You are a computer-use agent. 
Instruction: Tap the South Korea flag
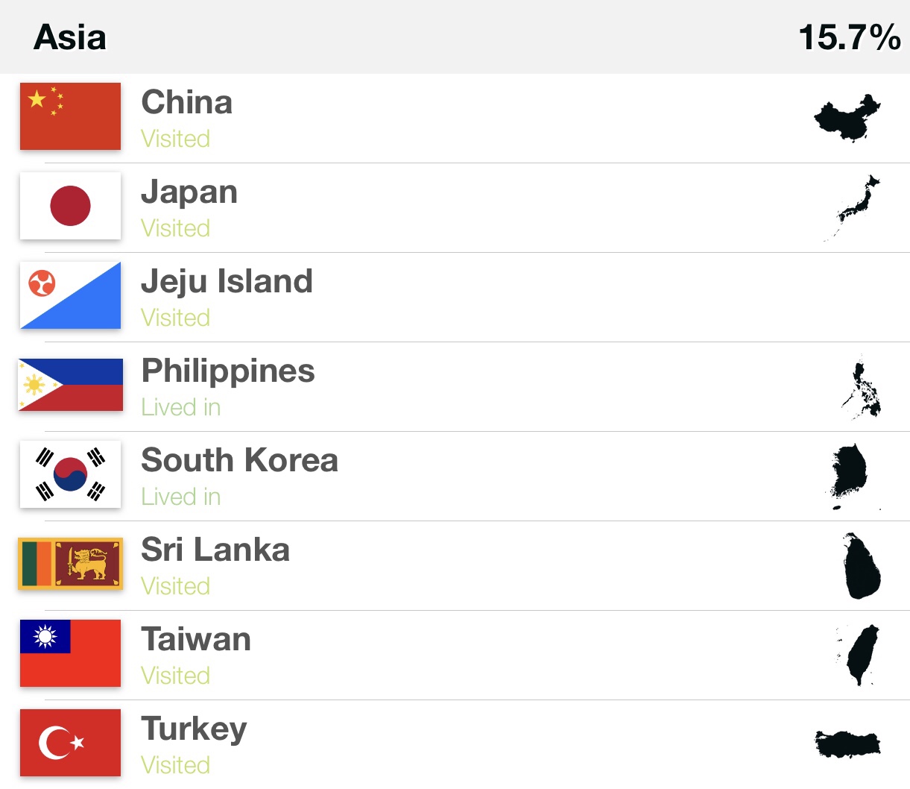point(70,474)
